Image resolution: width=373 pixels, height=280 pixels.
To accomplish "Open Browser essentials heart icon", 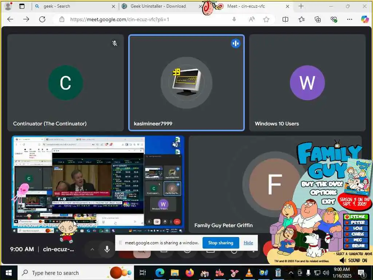I will [x=334, y=19].
